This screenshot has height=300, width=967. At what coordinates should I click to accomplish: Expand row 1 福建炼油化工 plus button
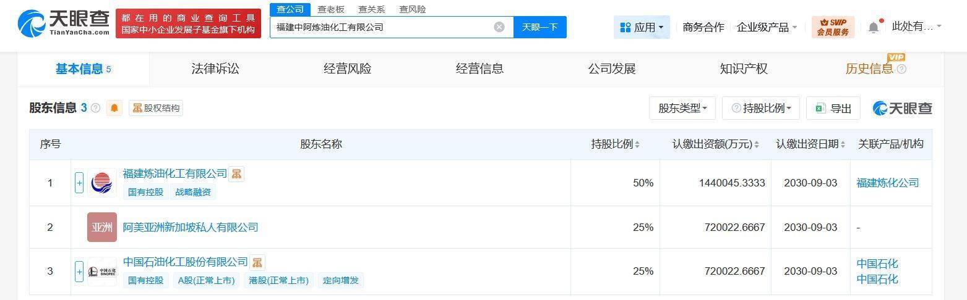pos(79,183)
